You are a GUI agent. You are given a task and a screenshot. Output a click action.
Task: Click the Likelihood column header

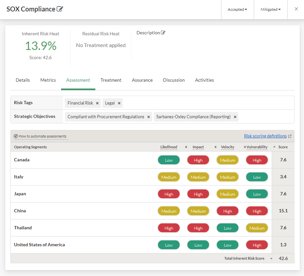169,147
